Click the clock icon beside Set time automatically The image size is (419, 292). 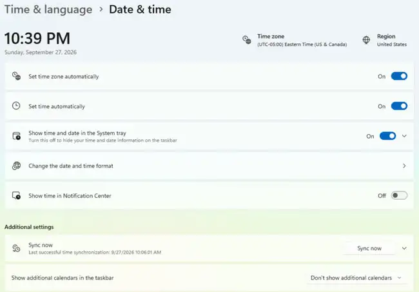pyautogui.click(x=16, y=106)
